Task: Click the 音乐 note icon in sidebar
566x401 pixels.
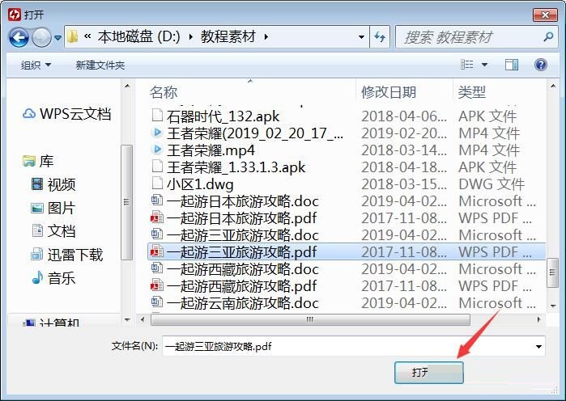Action: click(37, 278)
